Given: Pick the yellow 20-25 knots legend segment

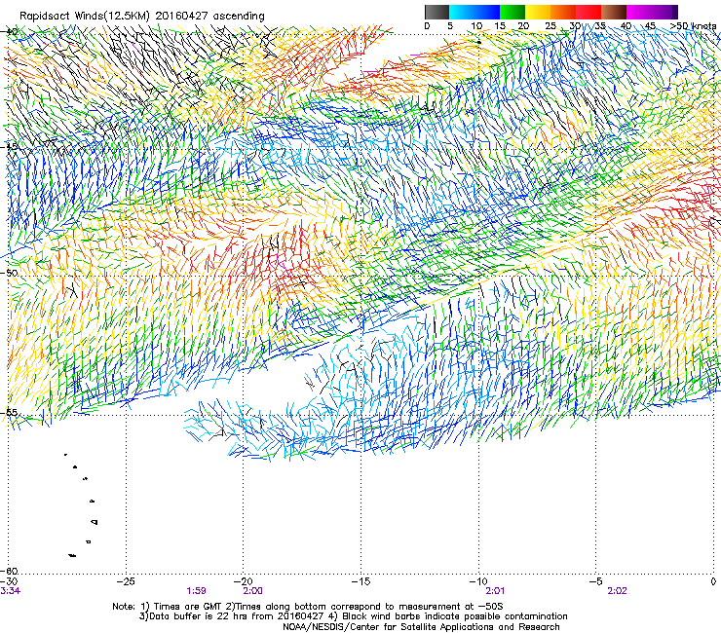Looking at the screenshot, I should (x=538, y=12).
